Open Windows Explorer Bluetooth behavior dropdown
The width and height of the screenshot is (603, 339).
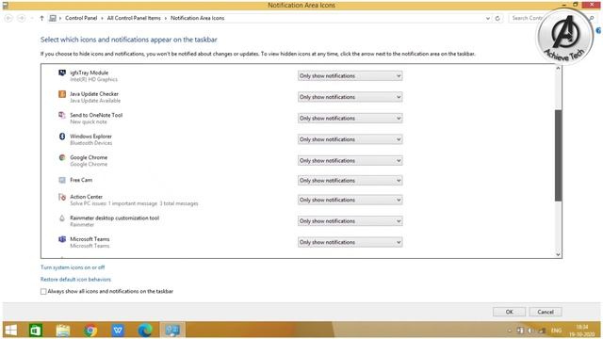[350, 139]
